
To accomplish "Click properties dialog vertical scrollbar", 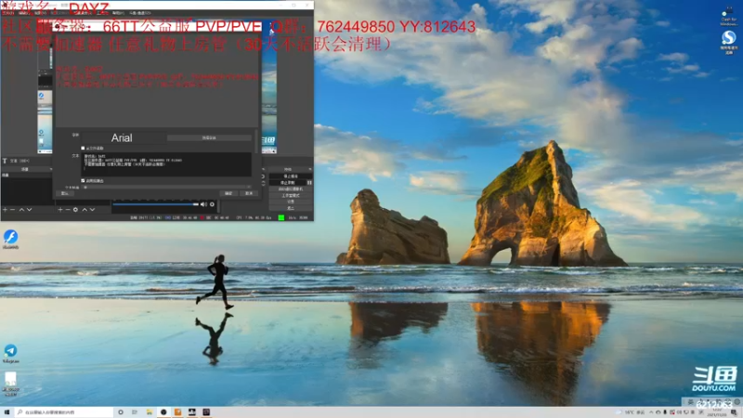I will pos(257,141).
